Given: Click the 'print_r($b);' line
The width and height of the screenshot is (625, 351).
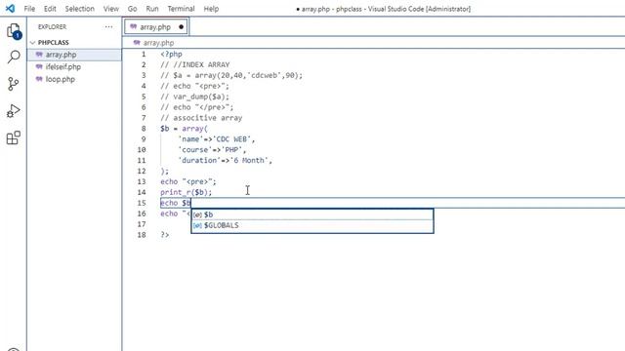Looking at the screenshot, I should pyautogui.click(x=187, y=192).
